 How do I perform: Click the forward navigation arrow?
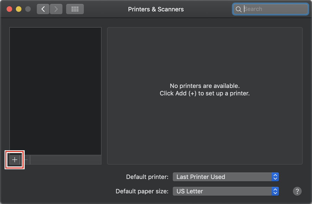click(x=56, y=9)
